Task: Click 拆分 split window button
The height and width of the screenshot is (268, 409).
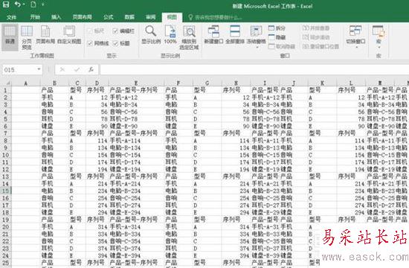Action: point(277,28)
